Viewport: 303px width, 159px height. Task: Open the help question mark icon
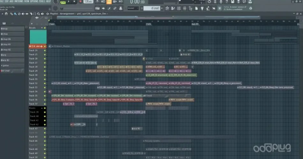[x=227, y=2]
